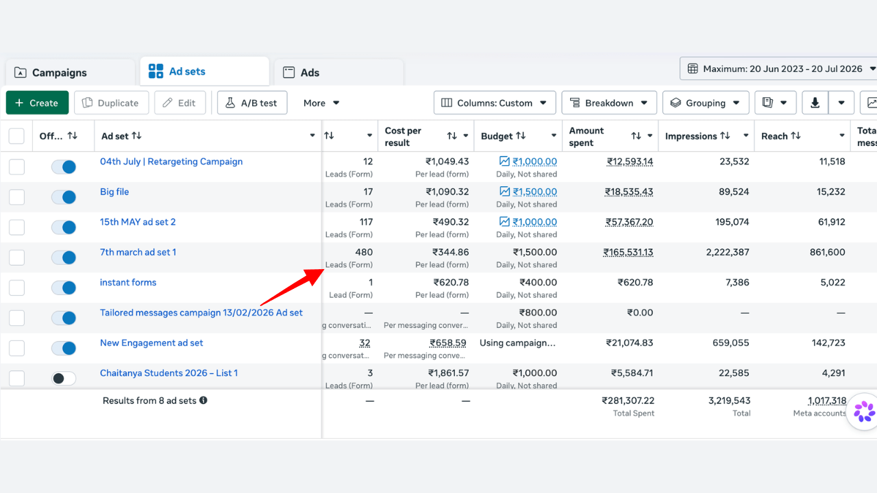Viewport: 877px width, 493px height.
Task: Open Tailored messages campaign 13/02/2026 Ad set
Action: click(201, 312)
